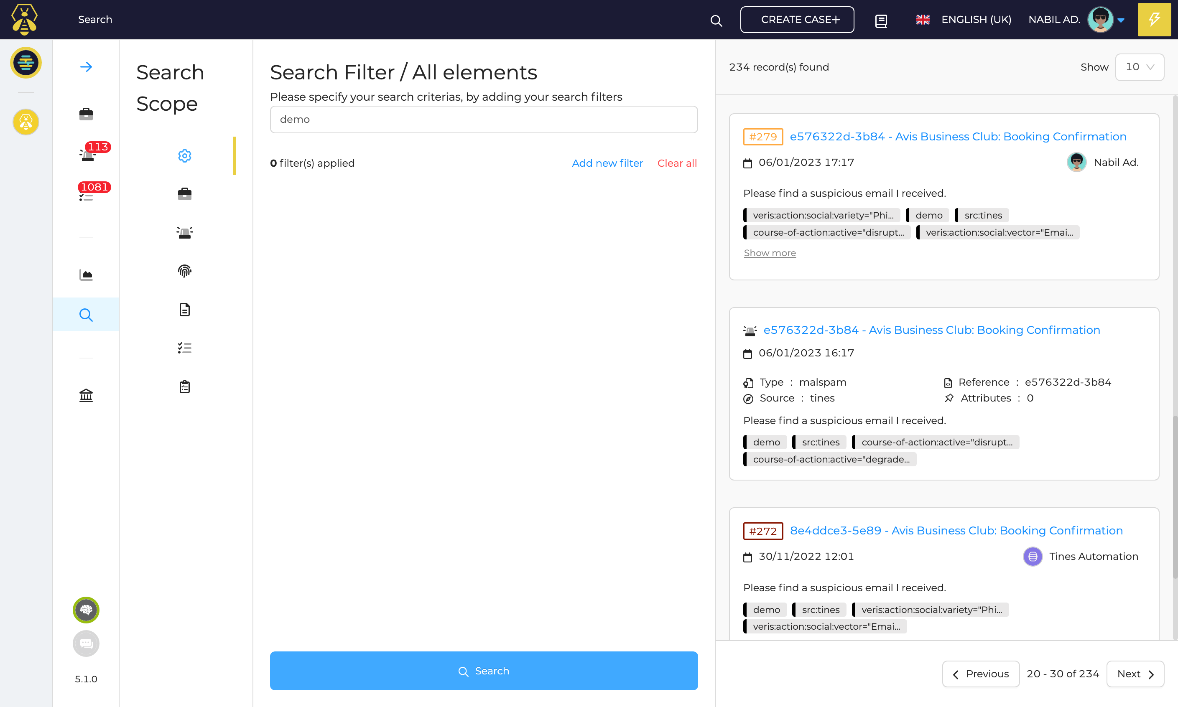
Task: Select All elements gear scope
Action: click(x=184, y=156)
